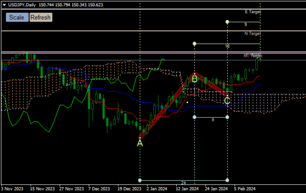Click the 2 Jan 2024 date label
This screenshot has height=193, width=306.
[157, 189]
